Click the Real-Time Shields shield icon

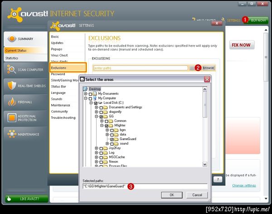click(x=12, y=86)
